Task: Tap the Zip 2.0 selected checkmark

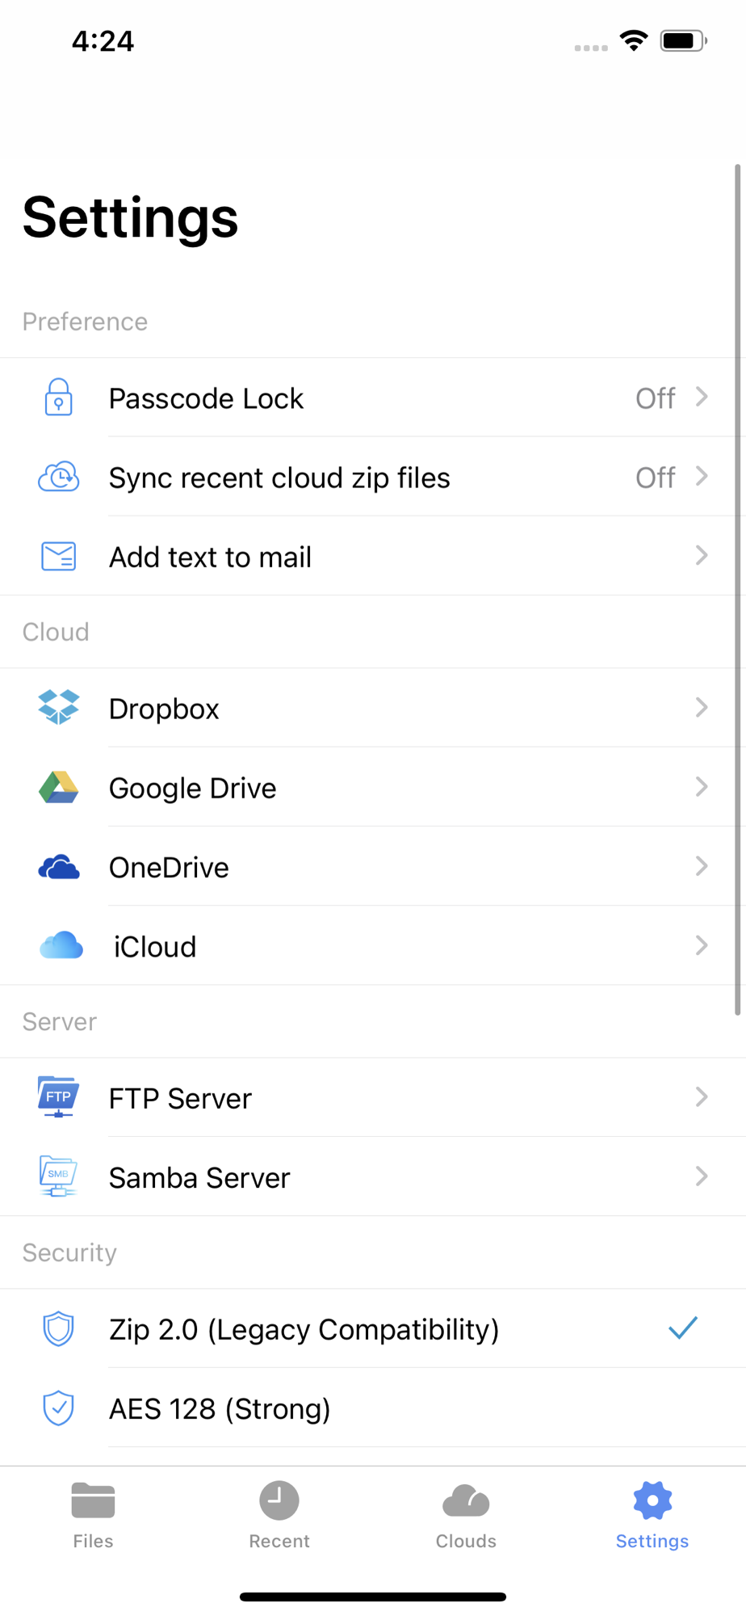Action: click(x=683, y=1328)
